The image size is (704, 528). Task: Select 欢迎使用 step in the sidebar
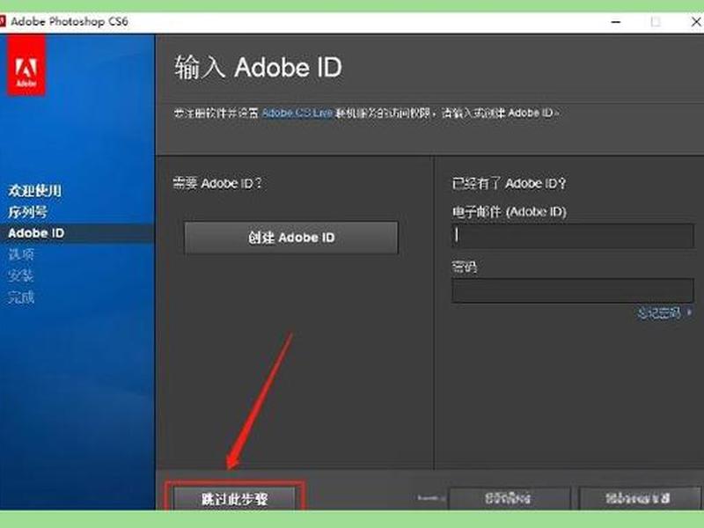click(x=34, y=190)
